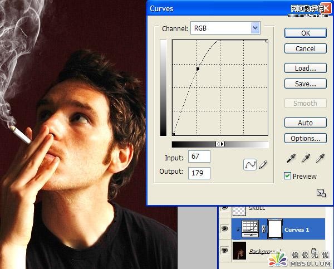Toggle the Preview checkbox
The image size is (334, 269).
[287, 176]
